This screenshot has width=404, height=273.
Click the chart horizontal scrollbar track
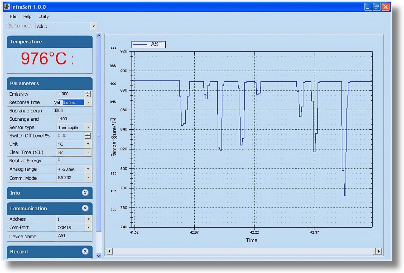click(243, 251)
